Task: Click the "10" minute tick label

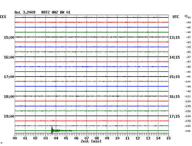Action: 117,138
